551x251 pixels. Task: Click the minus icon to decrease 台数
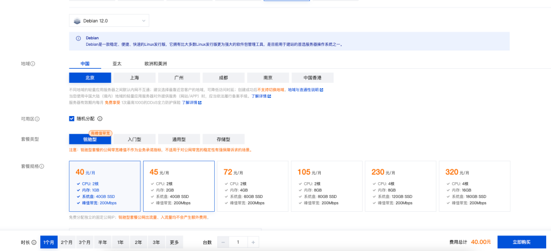point(223,242)
